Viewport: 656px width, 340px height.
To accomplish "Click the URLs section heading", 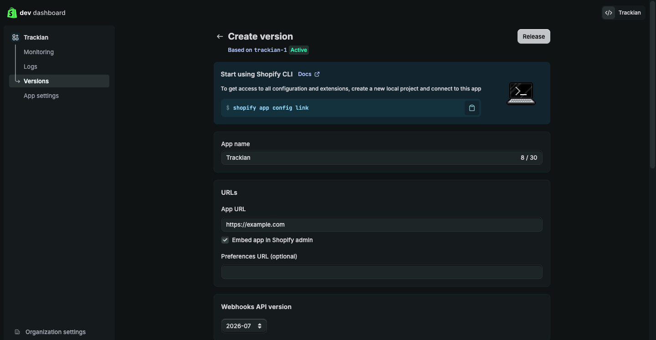I will (229, 193).
